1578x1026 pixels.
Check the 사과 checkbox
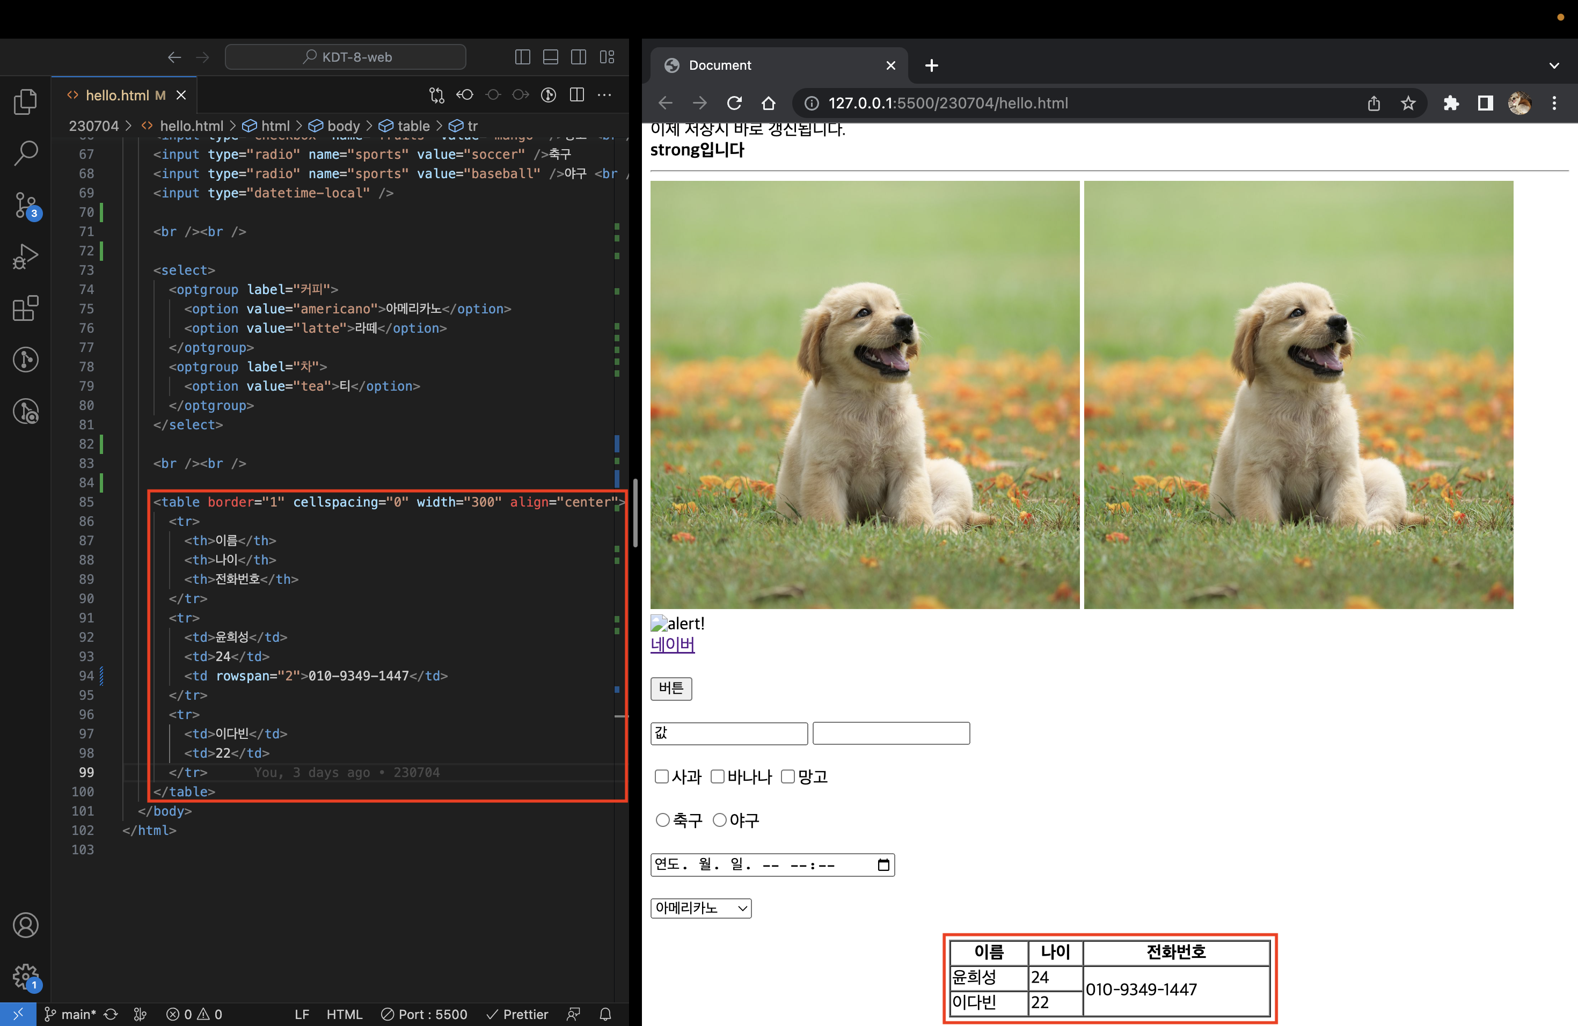pos(661,776)
